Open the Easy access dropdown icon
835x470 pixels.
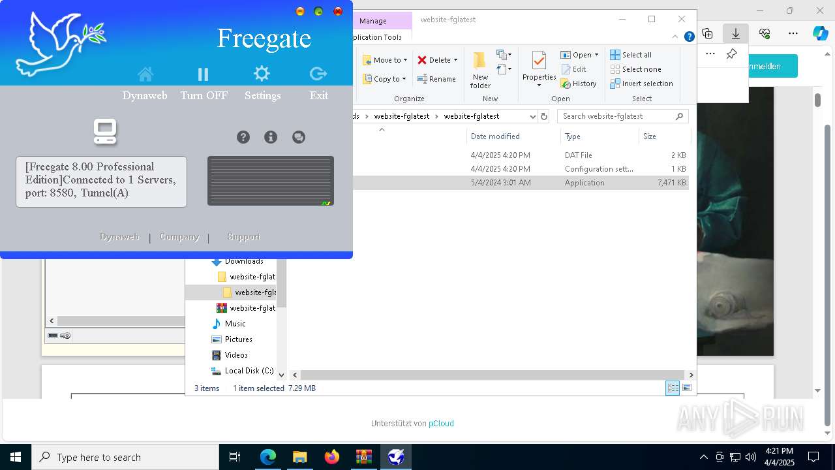click(504, 69)
